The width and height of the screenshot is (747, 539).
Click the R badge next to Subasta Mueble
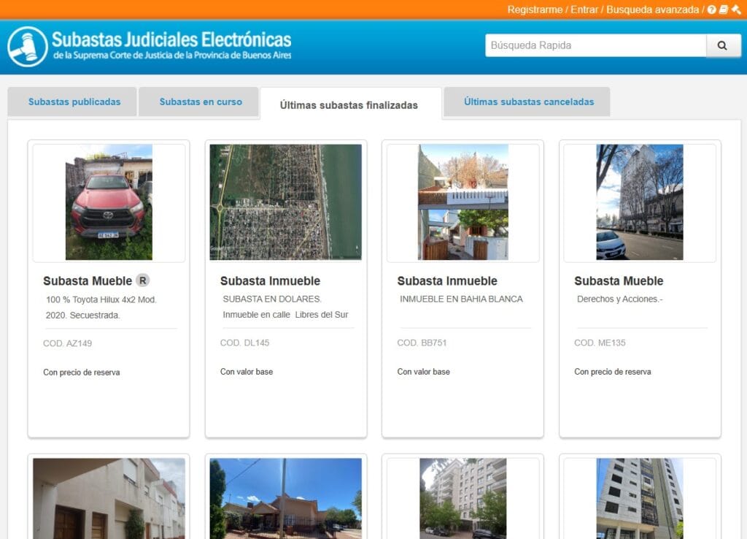pyautogui.click(x=143, y=280)
